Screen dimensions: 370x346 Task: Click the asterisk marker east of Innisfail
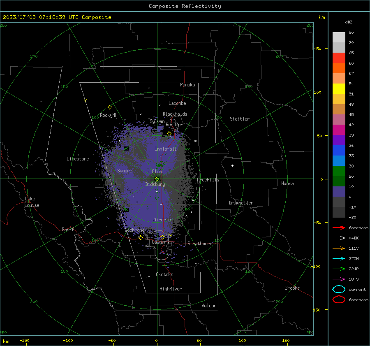[x=195, y=141]
